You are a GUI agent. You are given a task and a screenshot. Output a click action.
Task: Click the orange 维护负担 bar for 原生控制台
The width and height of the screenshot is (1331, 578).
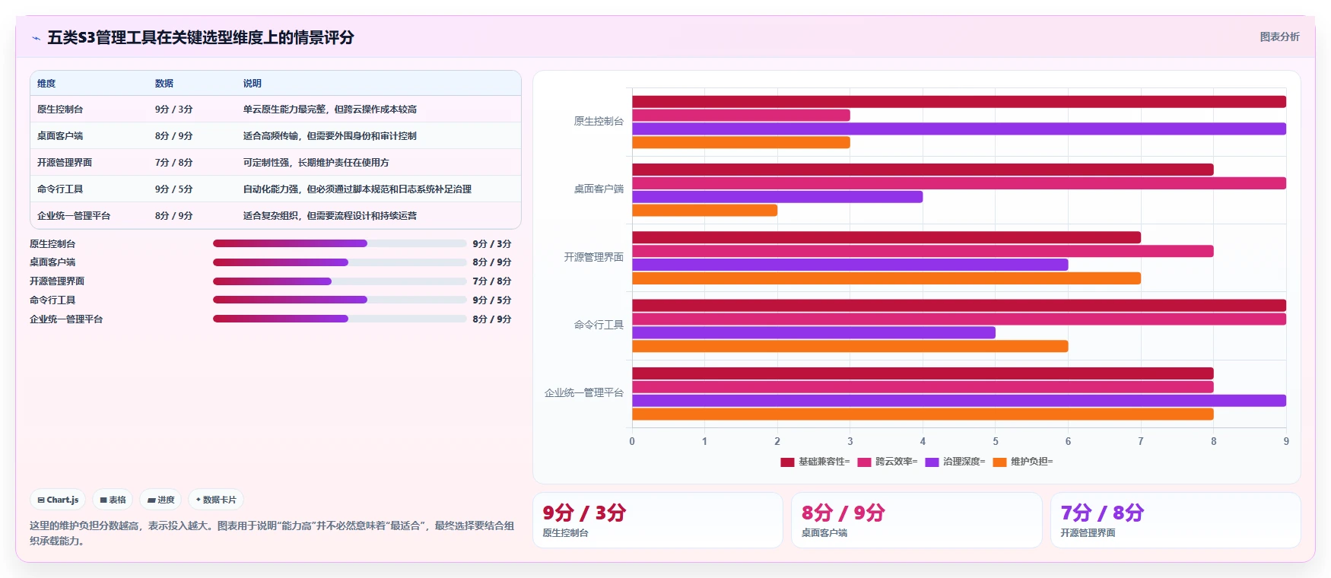pyautogui.click(x=741, y=142)
